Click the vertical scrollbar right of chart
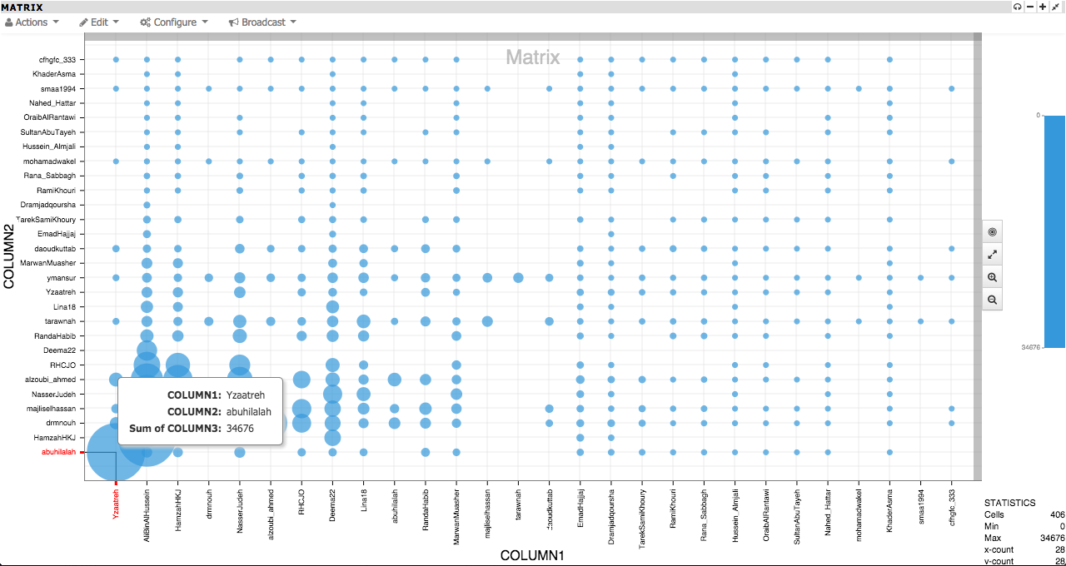This screenshot has height=566, width=1066. click(x=979, y=256)
